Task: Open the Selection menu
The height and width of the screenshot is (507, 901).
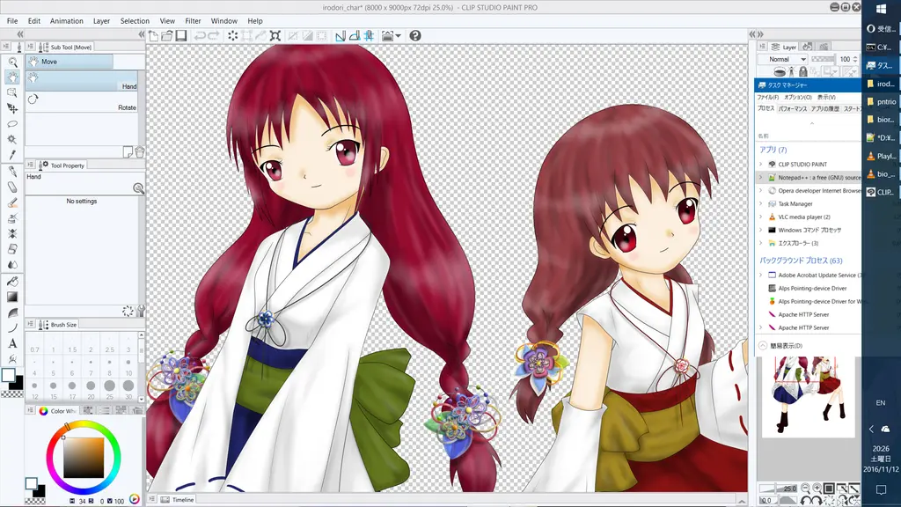Action: point(135,21)
